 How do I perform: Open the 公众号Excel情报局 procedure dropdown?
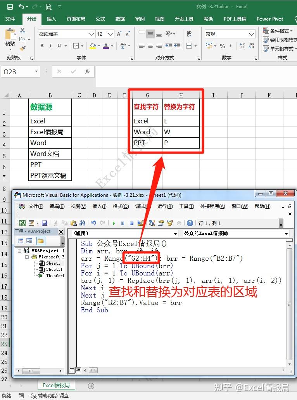click(x=286, y=234)
